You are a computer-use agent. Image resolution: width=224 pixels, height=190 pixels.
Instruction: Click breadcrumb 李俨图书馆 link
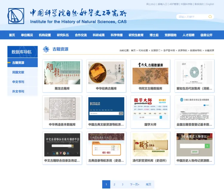click(x=169, y=50)
